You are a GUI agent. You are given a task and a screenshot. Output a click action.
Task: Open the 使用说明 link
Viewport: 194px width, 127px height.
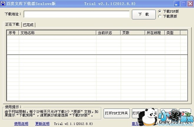point(21,123)
